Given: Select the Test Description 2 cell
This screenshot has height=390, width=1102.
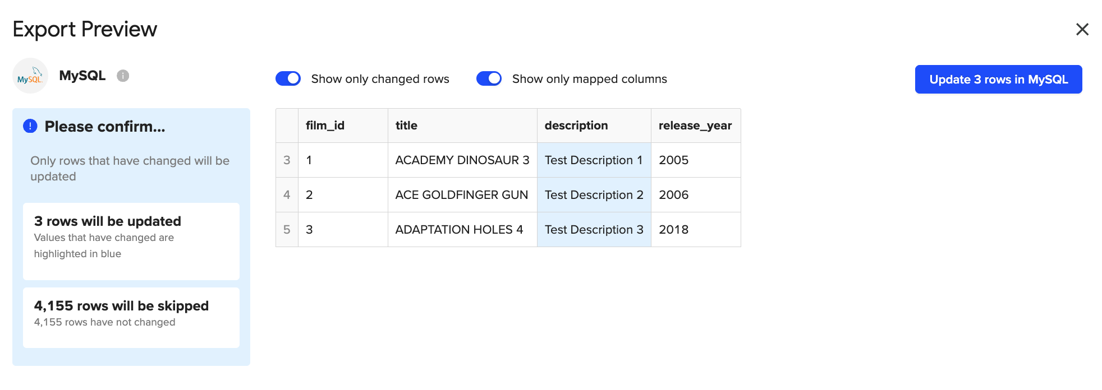Looking at the screenshot, I should (594, 195).
